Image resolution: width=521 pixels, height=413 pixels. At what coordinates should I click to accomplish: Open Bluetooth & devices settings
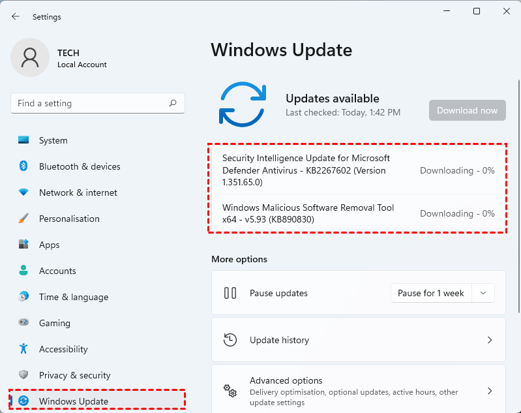pyautogui.click(x=97, y=166)
